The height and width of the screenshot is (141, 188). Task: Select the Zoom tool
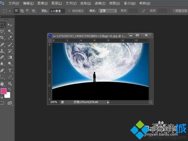coord(10,84)
